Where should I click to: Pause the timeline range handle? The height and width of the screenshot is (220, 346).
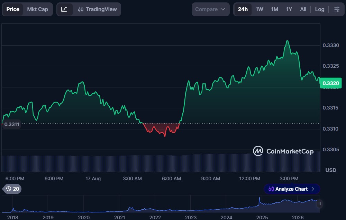[319, 204]
